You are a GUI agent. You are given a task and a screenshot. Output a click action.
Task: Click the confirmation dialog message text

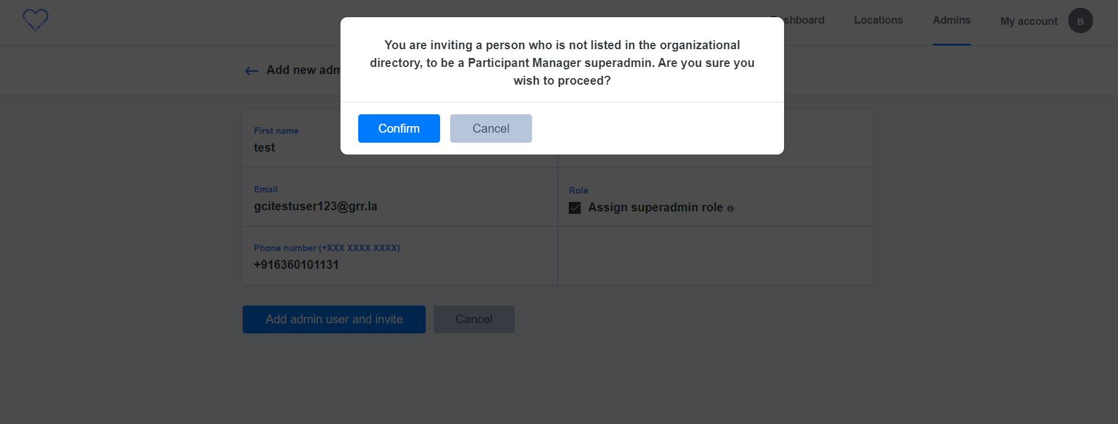pyautogui.click(x=562, y=63)
